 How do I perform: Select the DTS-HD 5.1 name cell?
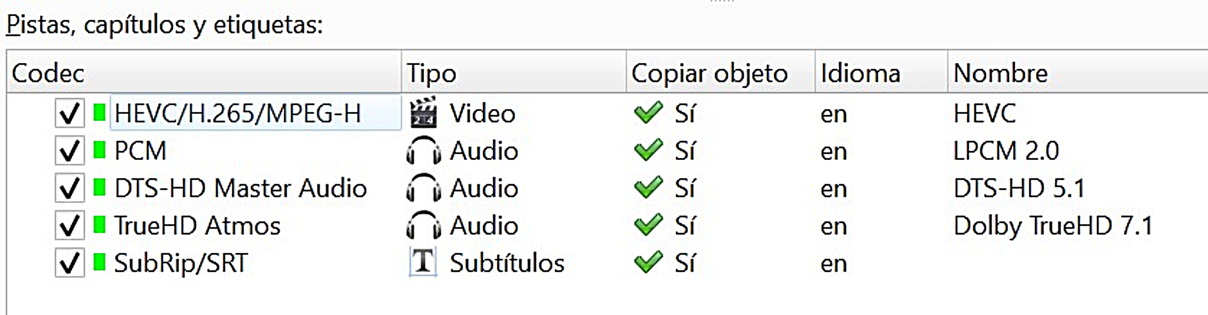pos(1019,188)
